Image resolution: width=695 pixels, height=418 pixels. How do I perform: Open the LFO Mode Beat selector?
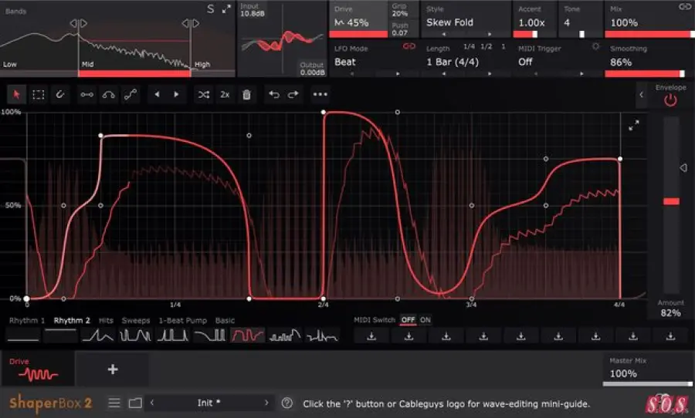[x=345, y=62]
